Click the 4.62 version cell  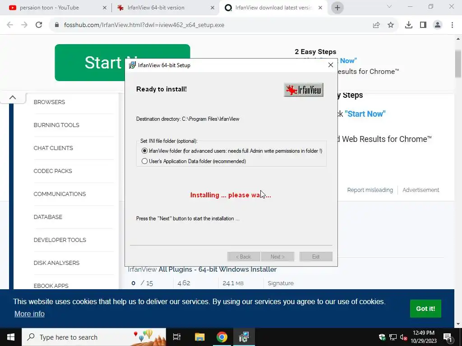coord(184,283)
